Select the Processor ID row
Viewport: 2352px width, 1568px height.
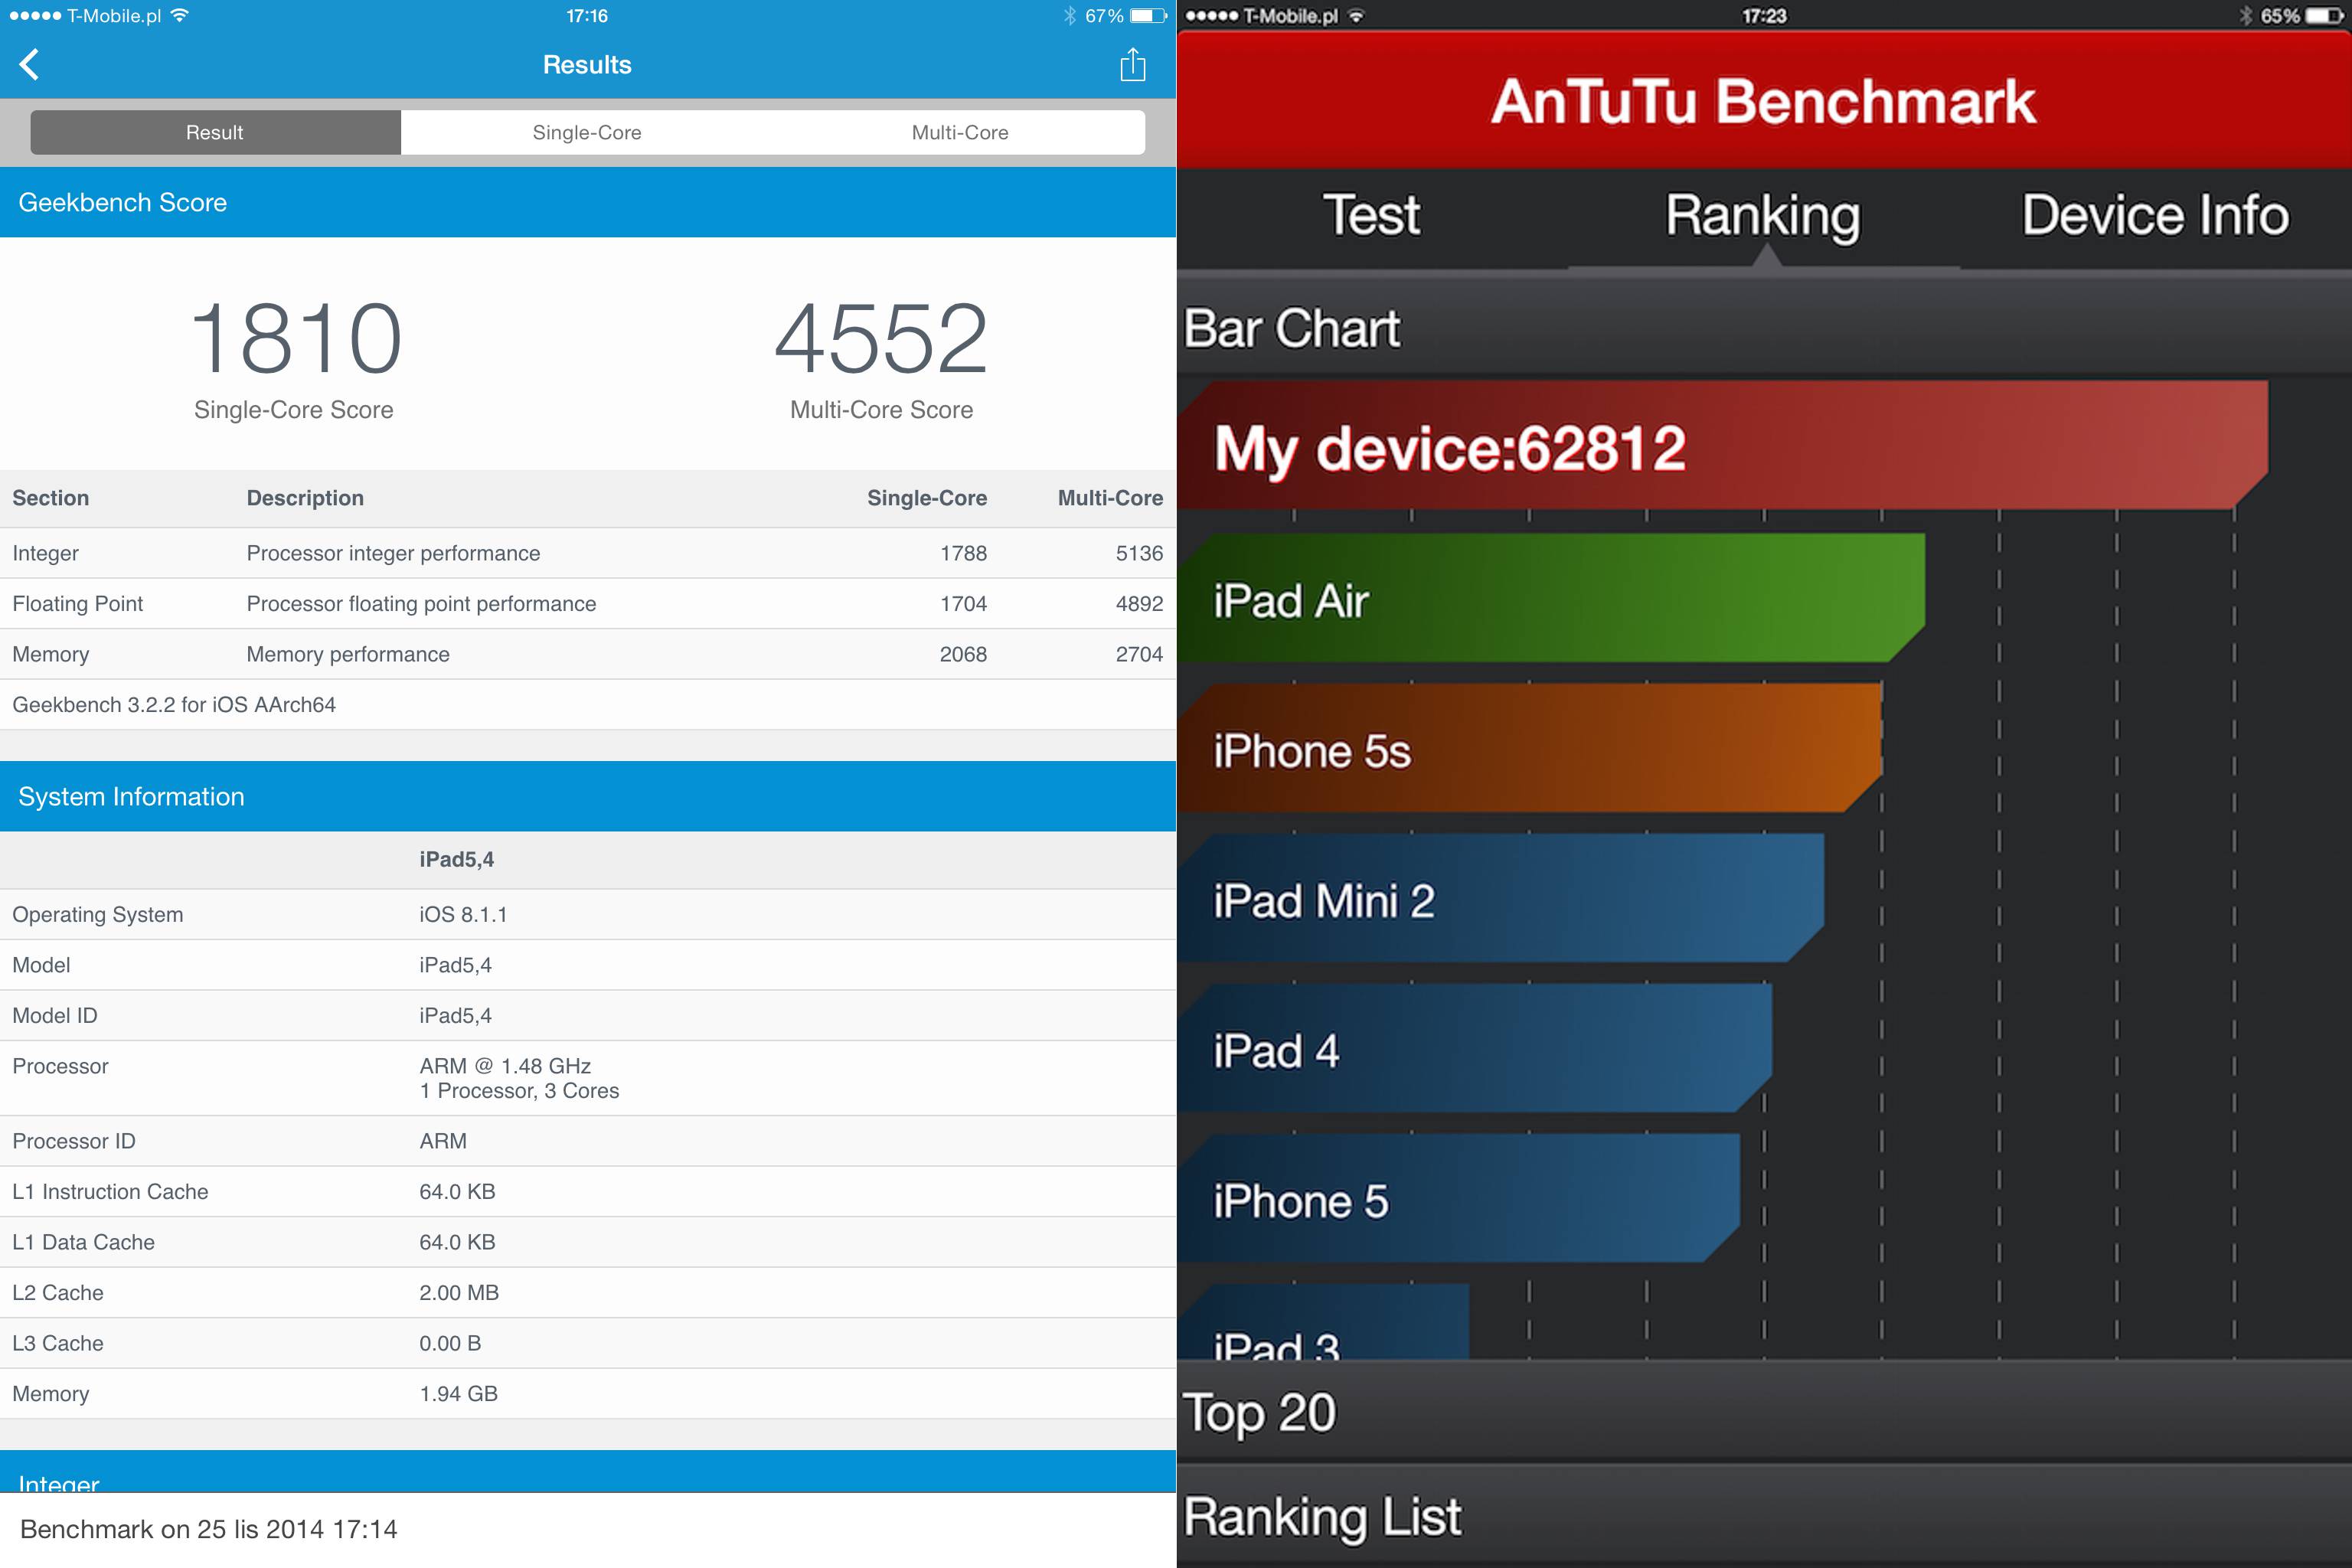pos(588,1141)
